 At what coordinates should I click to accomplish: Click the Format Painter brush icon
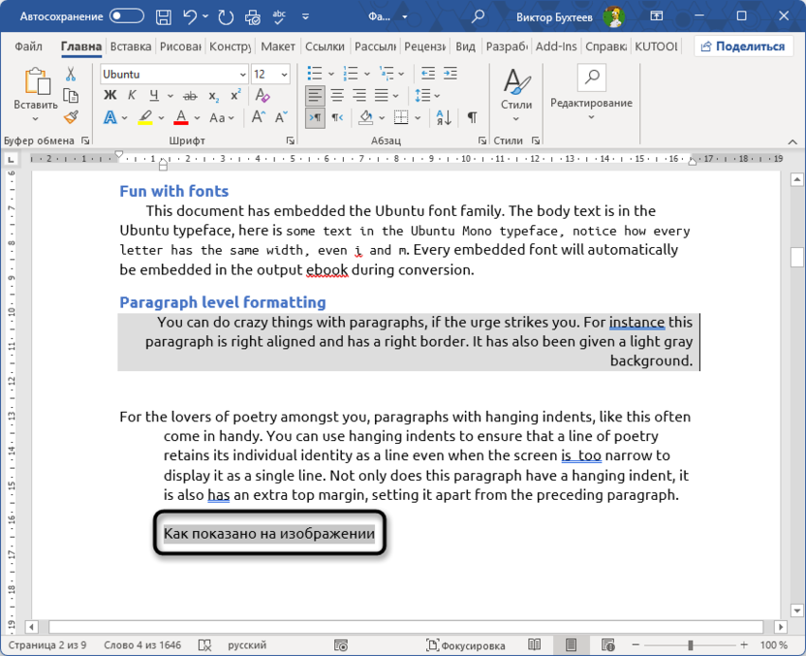[71, 116]
